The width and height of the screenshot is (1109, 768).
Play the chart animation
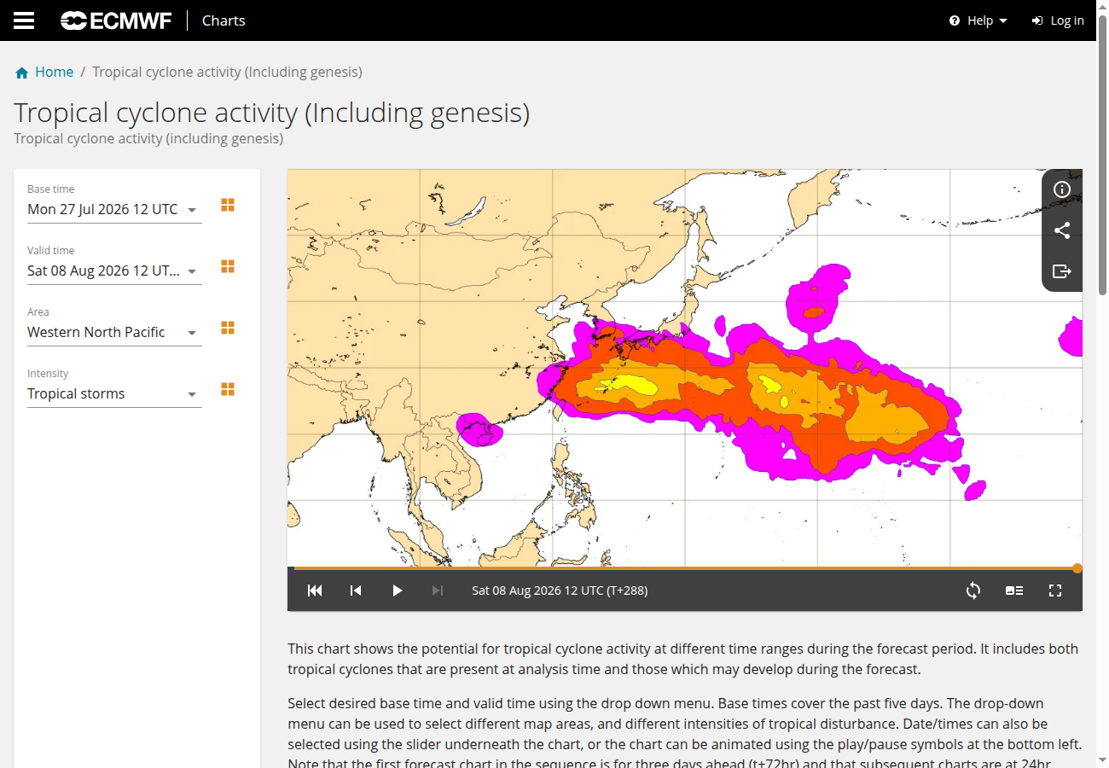[x=397, y=591]
